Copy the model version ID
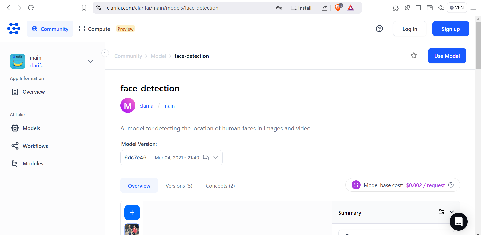Screen dimensions: 481x235 click(206, 158)
